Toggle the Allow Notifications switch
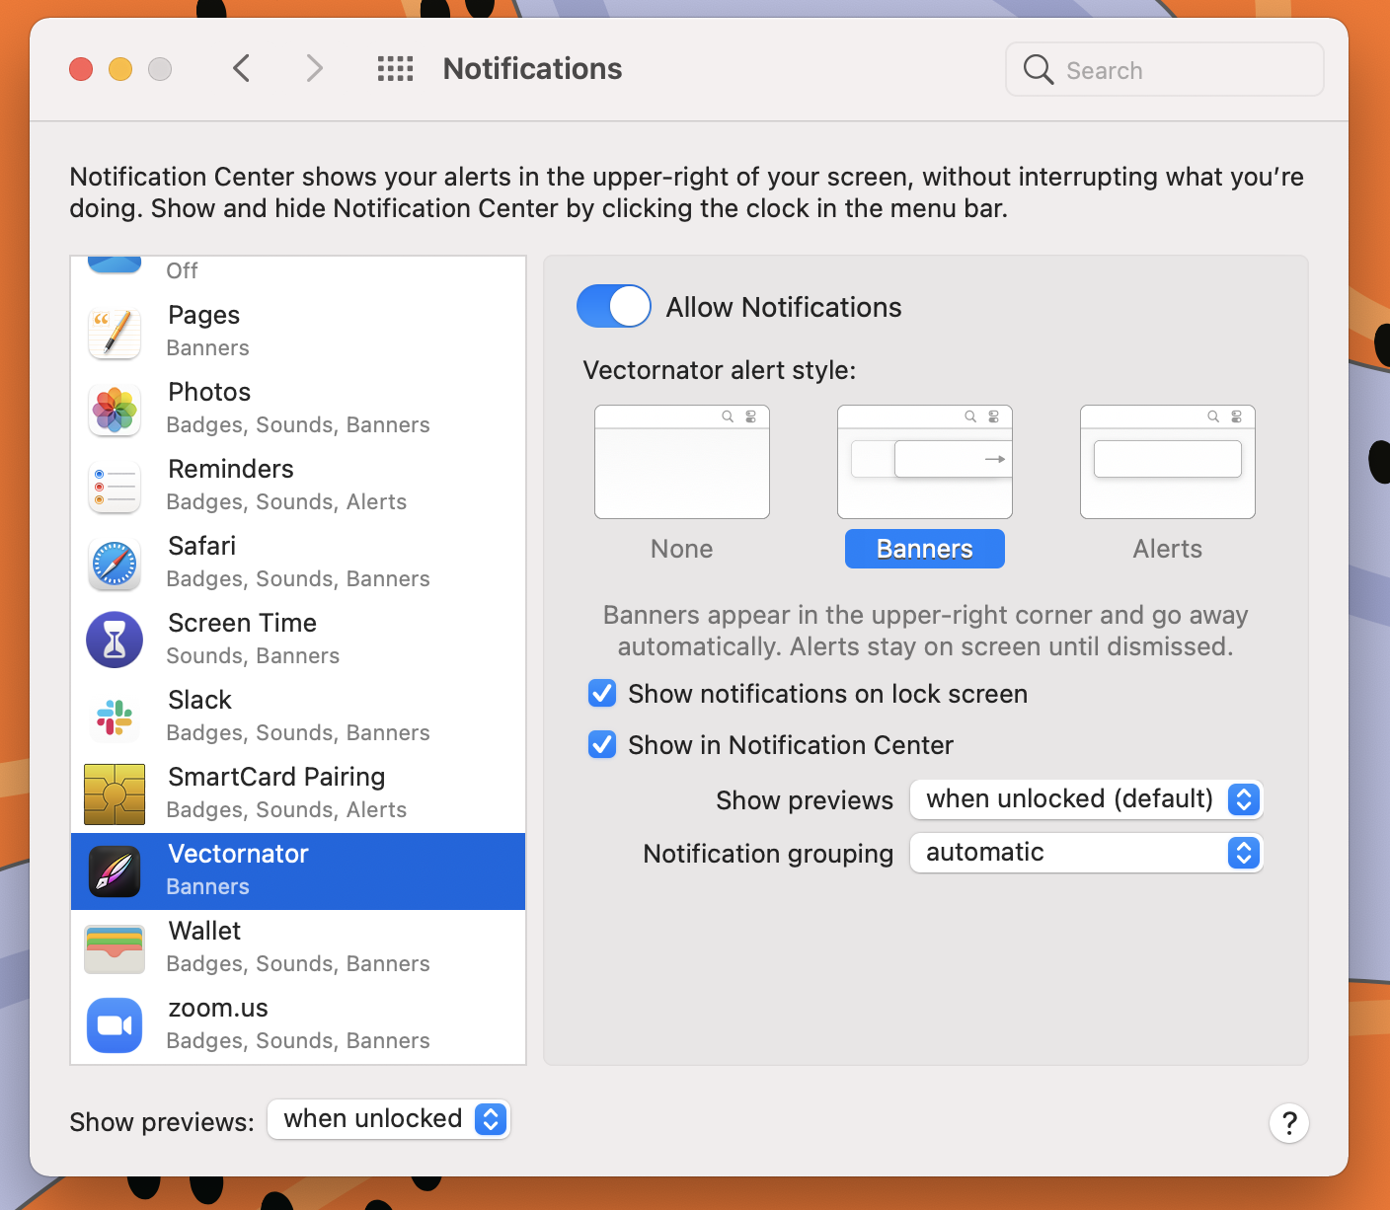1390x1210 pixels. click(x=614, y=306)
